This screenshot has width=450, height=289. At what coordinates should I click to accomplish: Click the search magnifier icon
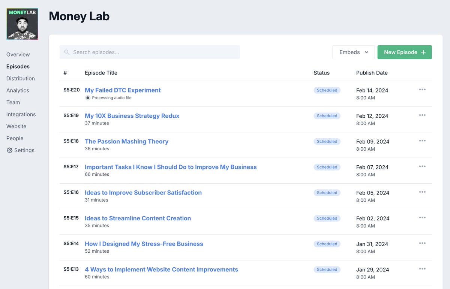(67, 52)
